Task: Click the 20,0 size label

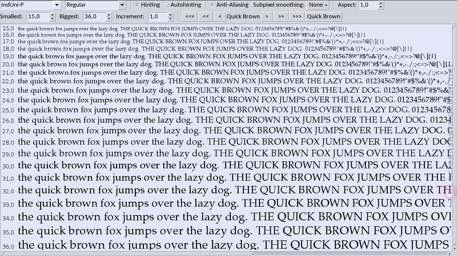Action: pos(8,64)
